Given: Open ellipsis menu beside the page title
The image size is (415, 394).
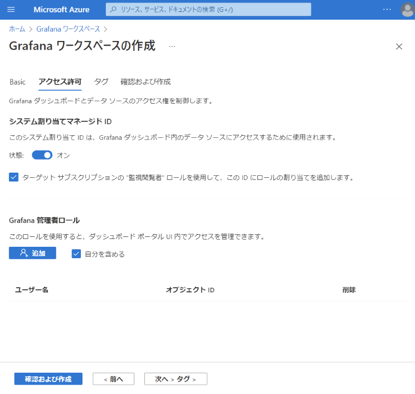Looking at the screenshot, I should click(172, 46).
